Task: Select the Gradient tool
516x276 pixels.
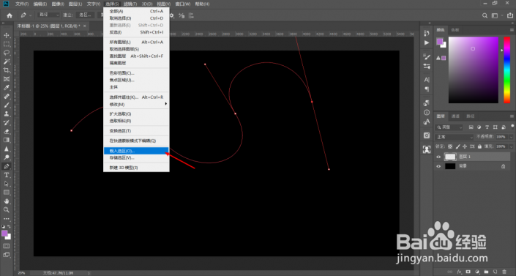Action: pyautogui.click(x=7, y=140)
